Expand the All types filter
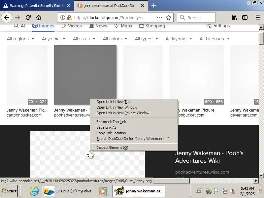264x198 pixels. [147, 39]
